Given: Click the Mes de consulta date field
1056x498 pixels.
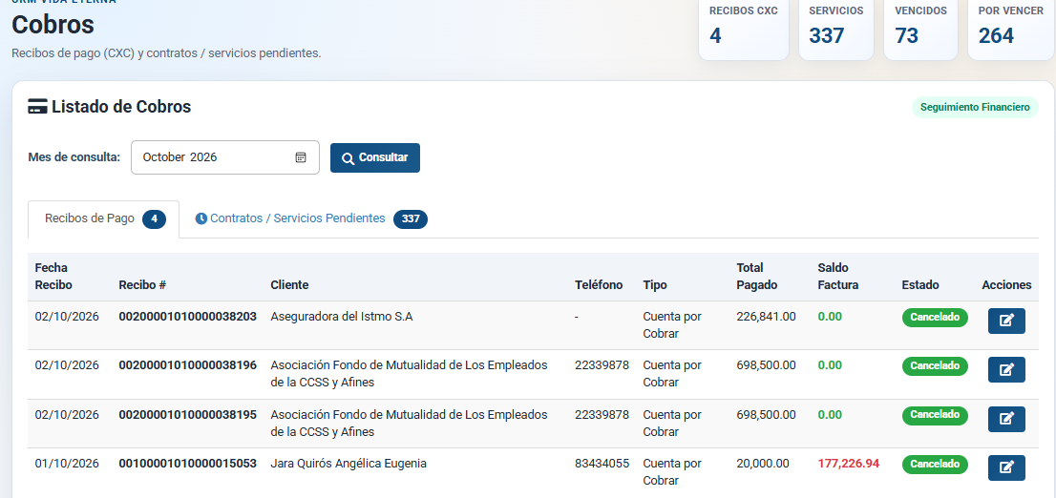Looking at the screenshot, I should tap(225, 157).
